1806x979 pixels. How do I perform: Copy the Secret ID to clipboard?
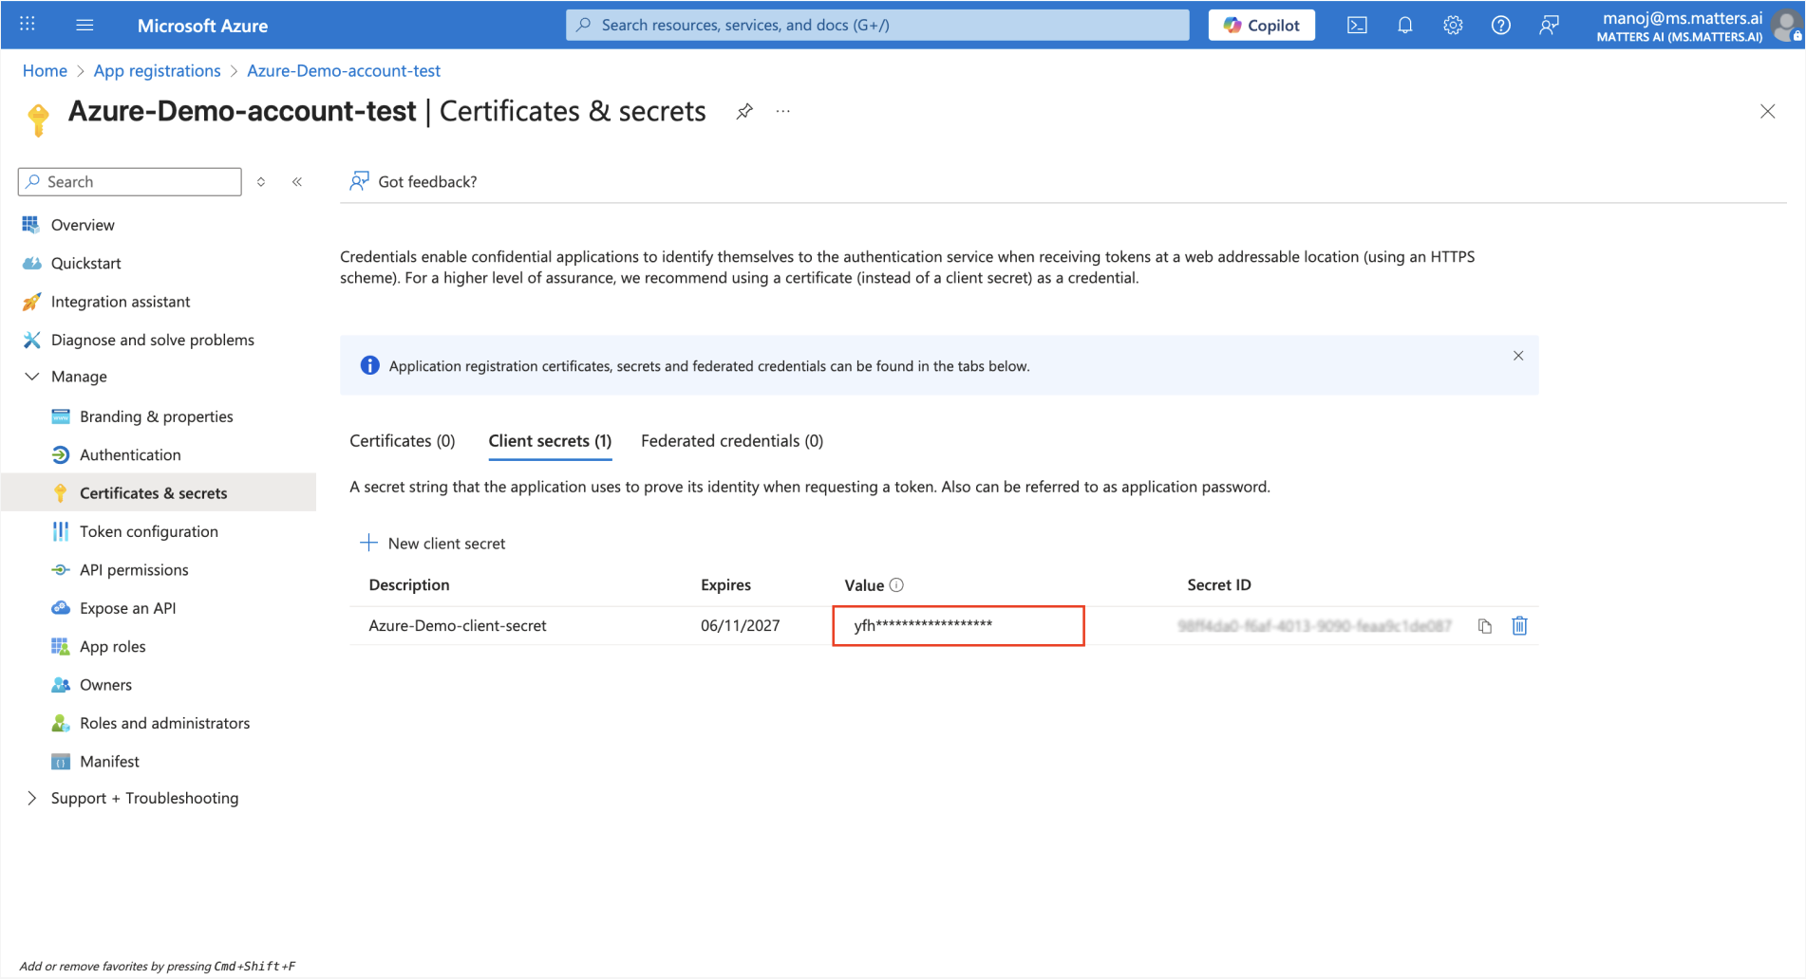click(x=1485, y=626)
